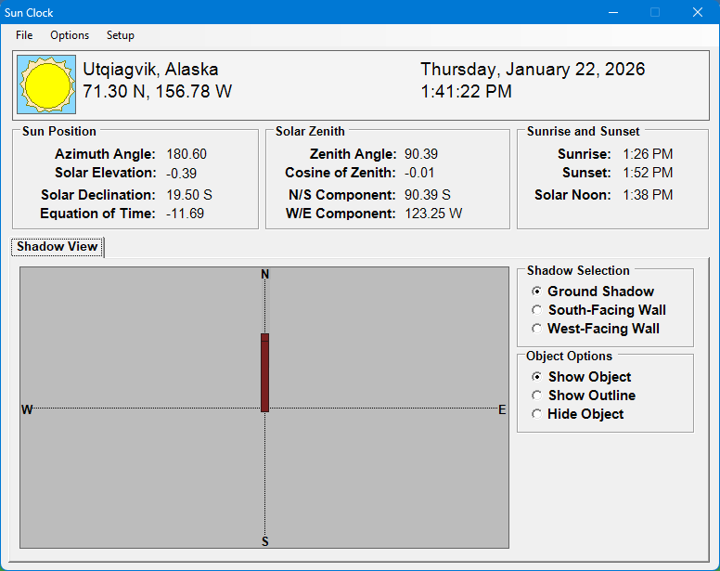Close the Sun Clock window

pyautogui.click(x=698, y=12)
